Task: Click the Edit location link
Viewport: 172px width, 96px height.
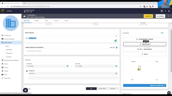Action: [x=162, y=33]
